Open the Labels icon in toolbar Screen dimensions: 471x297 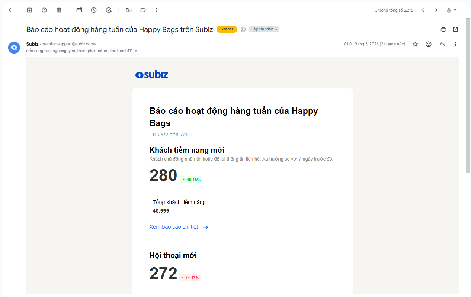pyautogui.click(x=143, y=10)
